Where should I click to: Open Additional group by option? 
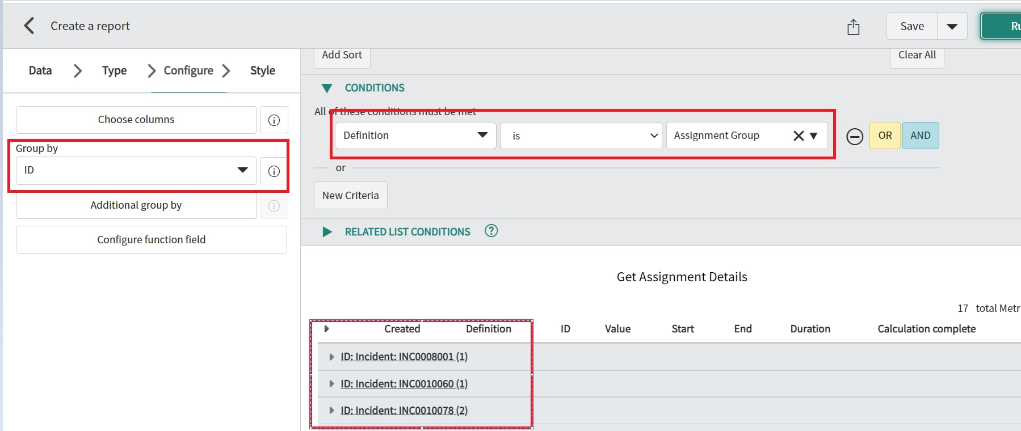(x=136, y=205)
